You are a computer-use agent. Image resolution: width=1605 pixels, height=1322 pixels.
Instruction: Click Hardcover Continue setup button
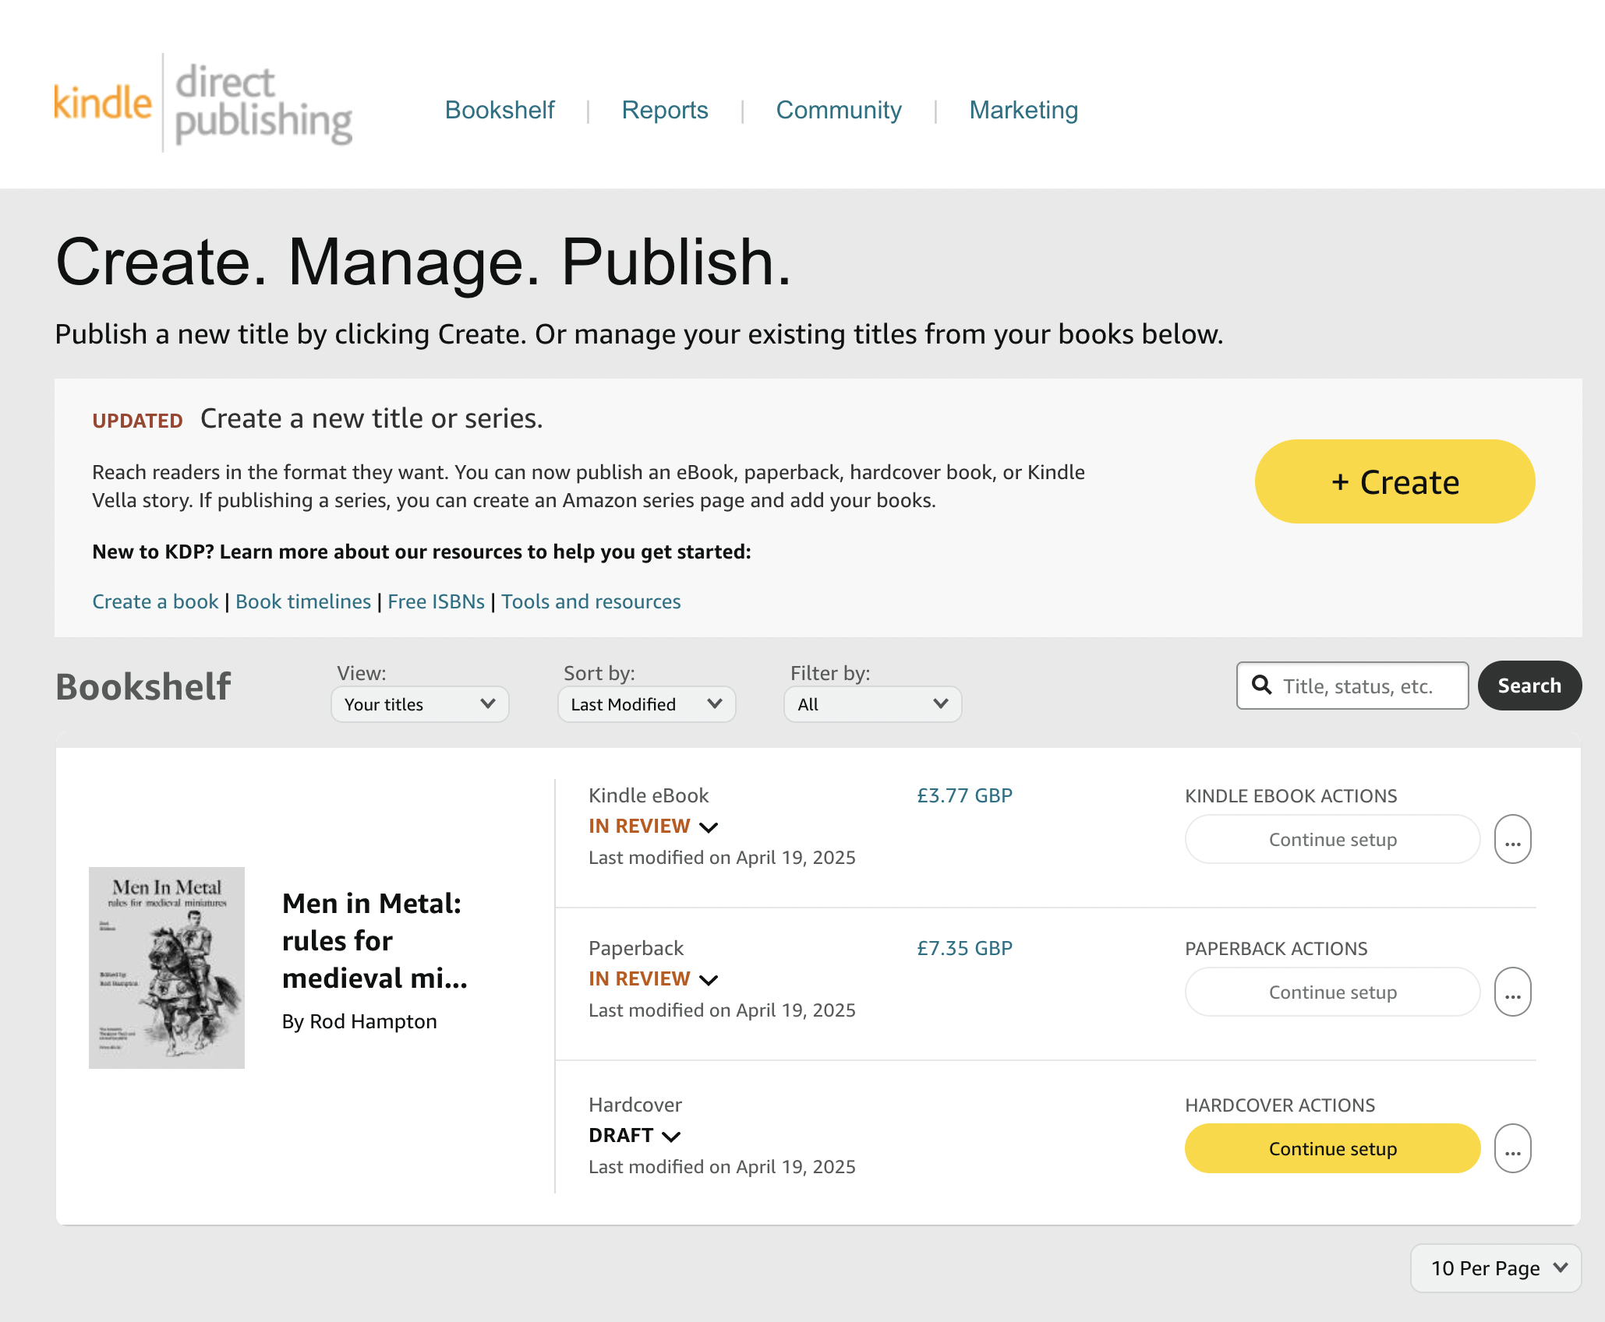tap(1332, 1149)
